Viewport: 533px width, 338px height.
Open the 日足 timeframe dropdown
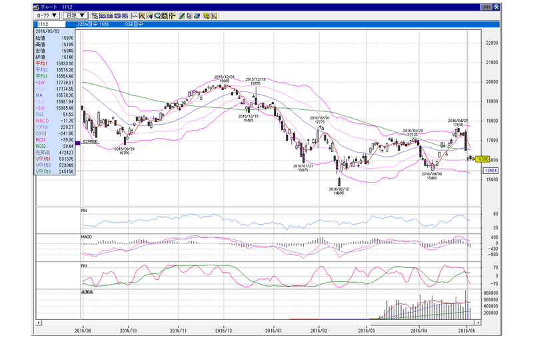pos(76,15)
